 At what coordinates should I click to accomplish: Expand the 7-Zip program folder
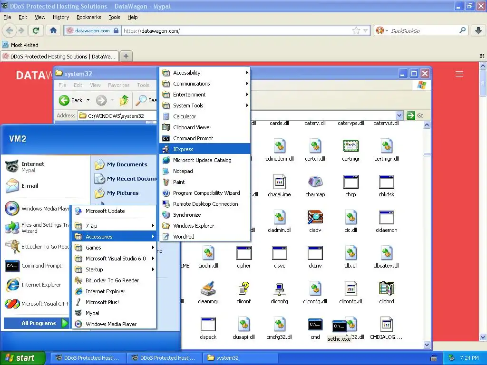point(114,226)
